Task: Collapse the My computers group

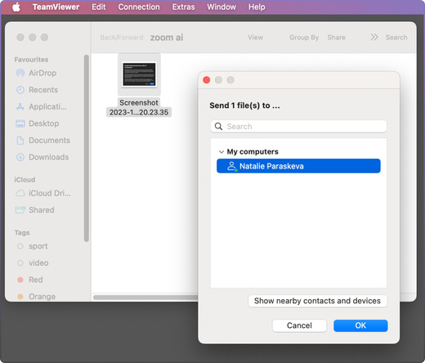Action: click(221, 152)
